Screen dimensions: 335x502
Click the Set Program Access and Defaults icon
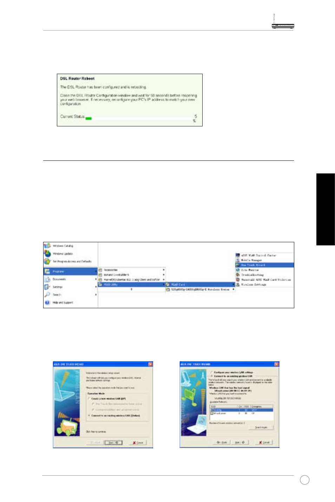click(x=47, y=262)
